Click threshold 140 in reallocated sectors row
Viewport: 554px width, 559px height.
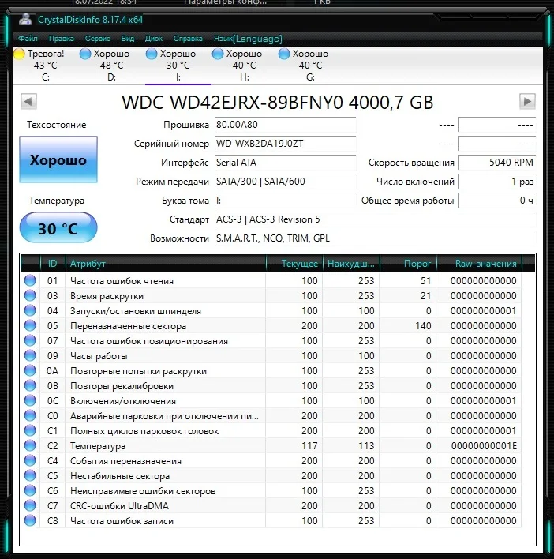point(423,326)
